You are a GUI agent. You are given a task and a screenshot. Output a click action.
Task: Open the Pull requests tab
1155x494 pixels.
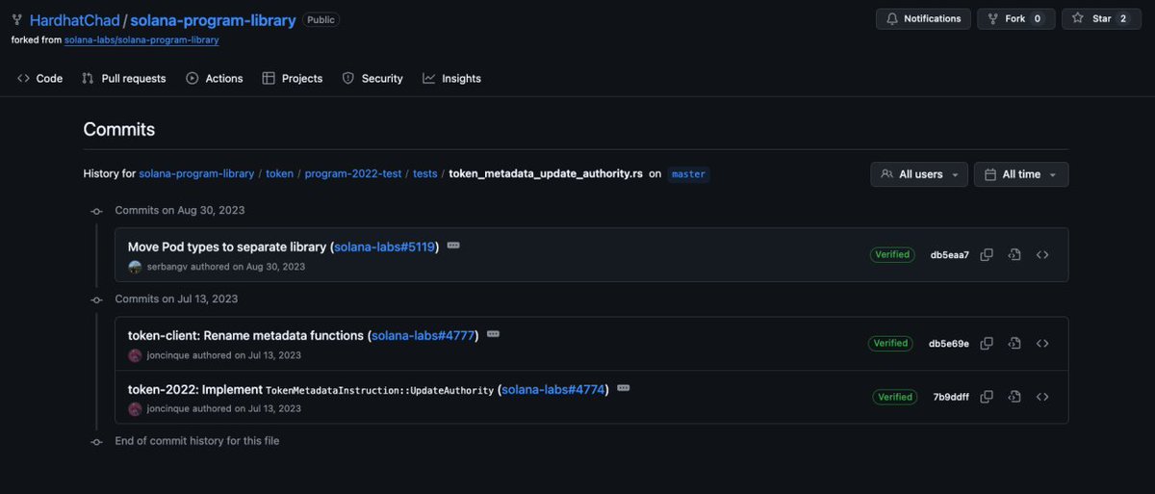coord(123,79)
